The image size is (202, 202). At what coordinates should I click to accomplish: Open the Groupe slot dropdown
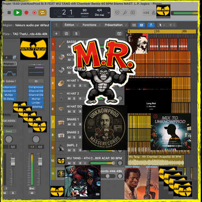[x=9, y=126]
